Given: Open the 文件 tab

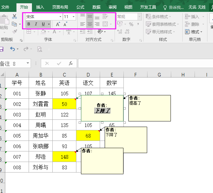Looking at the screenshot, I should [5, 7].
